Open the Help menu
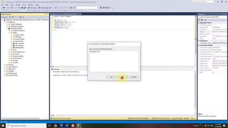This screenshot has width=228, height=128. [37, 5]
